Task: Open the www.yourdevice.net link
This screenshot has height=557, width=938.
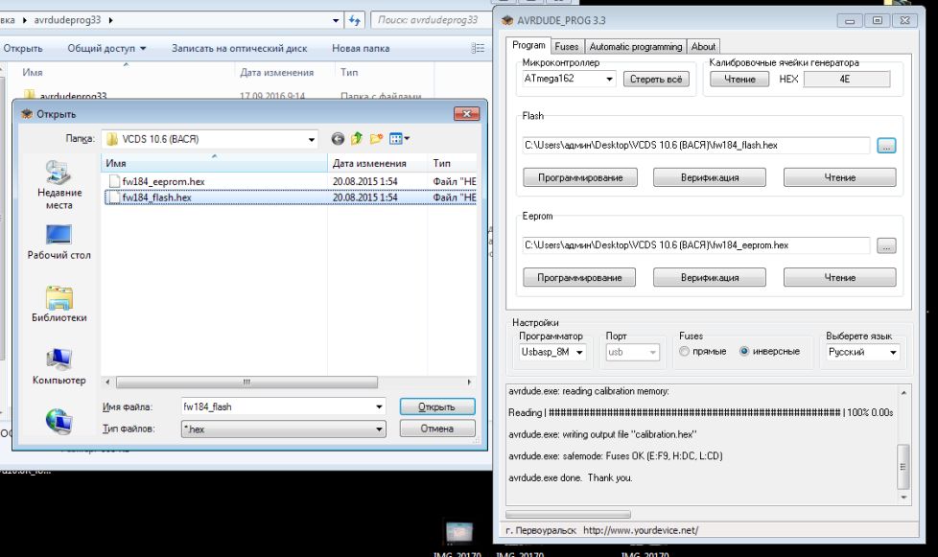Action: tap(641, 530)
